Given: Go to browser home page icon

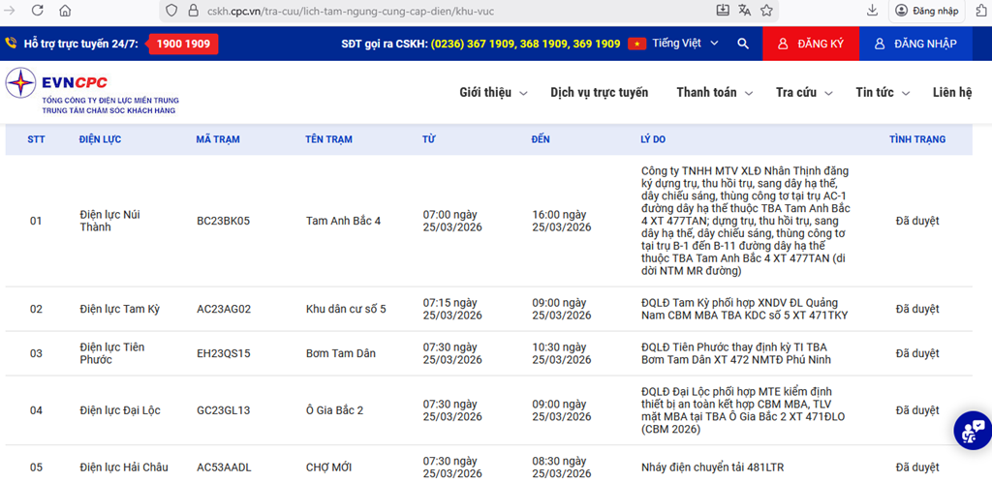Looking at the screenshot, I should click(x=65, y=11).
